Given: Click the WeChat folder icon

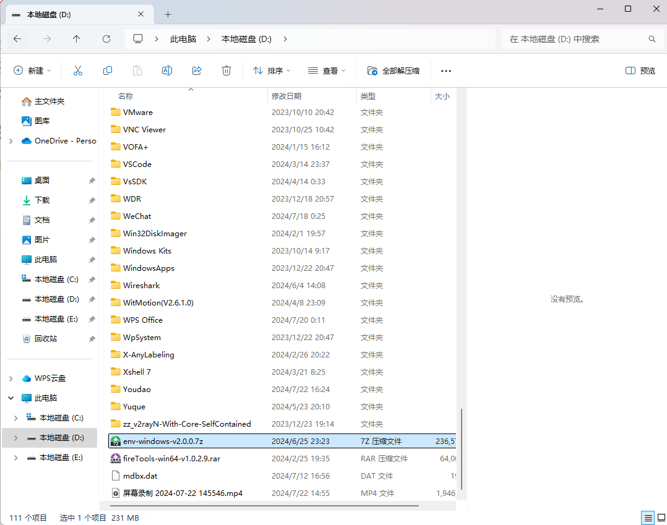Looking at the screenshot, I should [115, 216].
